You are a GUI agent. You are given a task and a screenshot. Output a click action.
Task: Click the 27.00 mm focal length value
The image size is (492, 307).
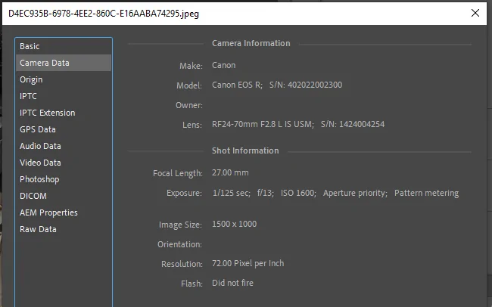[230, 173]
